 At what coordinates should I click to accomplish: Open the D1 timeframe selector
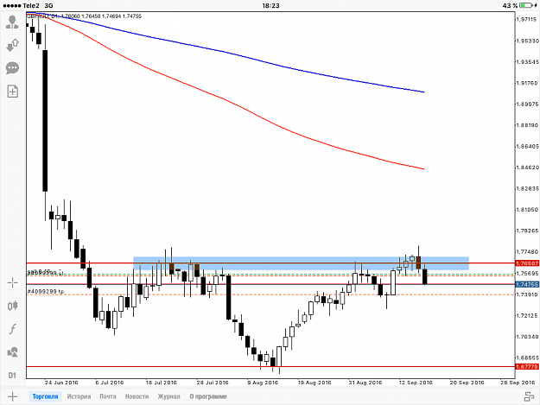pyautogui.click(x=12, y=375)
